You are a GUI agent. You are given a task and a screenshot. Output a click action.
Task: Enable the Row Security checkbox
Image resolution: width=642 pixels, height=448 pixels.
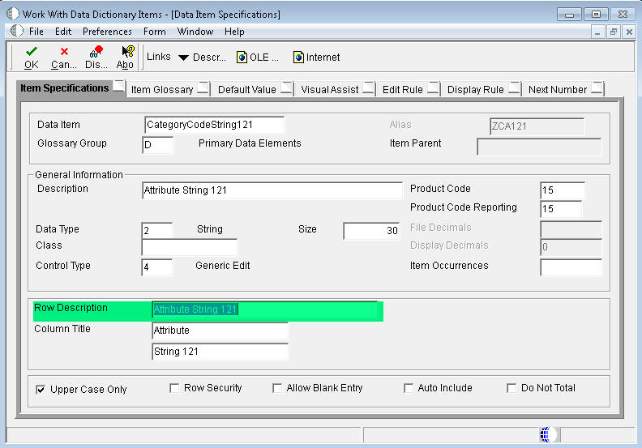pyautogui.click(x=174, y=388)
